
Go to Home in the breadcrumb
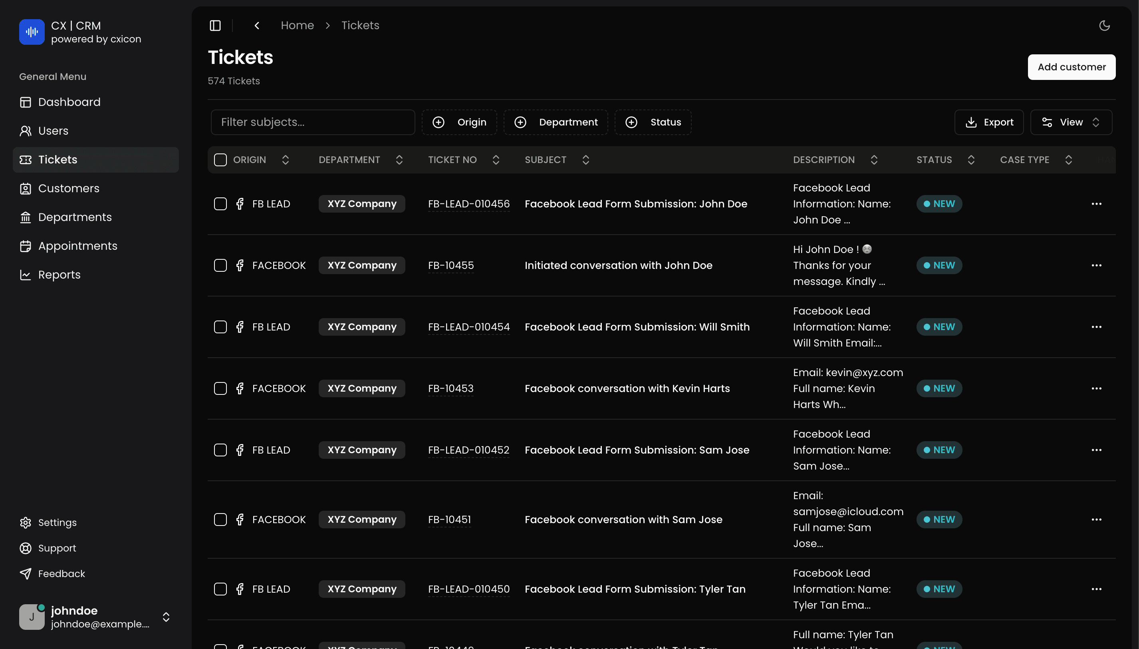click(297, 26)
